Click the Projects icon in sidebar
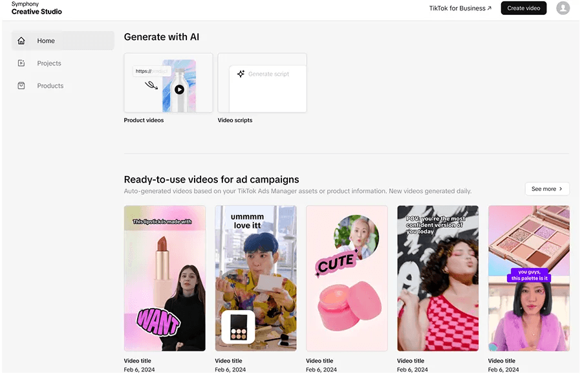This screenshot has height=376, width=582. [x=21, y=63]
